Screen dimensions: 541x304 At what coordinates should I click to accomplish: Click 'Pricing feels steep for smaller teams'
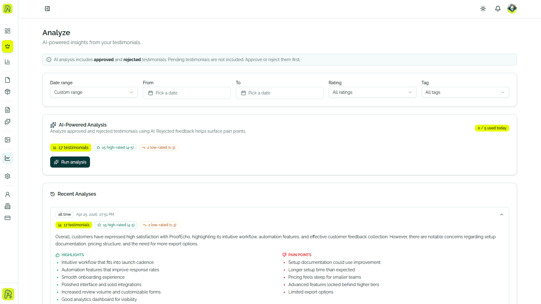tap(324, 277)
